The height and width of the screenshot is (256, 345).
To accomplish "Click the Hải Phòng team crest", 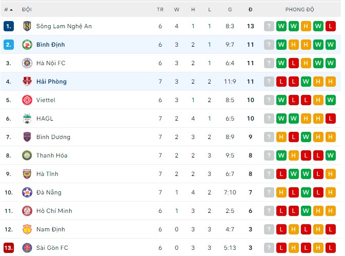I will (x=27, y=82).
